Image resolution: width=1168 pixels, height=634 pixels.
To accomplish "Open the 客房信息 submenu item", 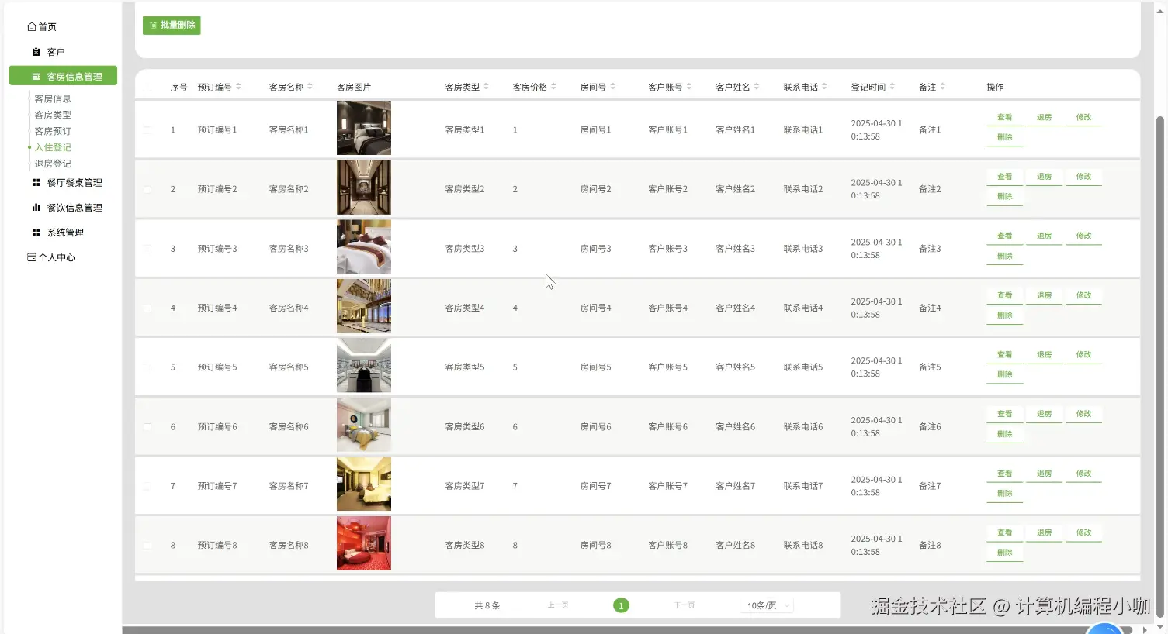I will [x=53, y=98].
